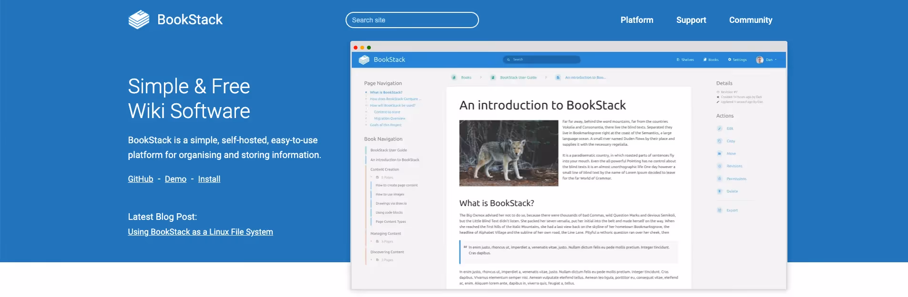Click the wolf photo in the preview page
This screenshot has height=297, width=908.
pyautogui.click(x=509, y=153)
